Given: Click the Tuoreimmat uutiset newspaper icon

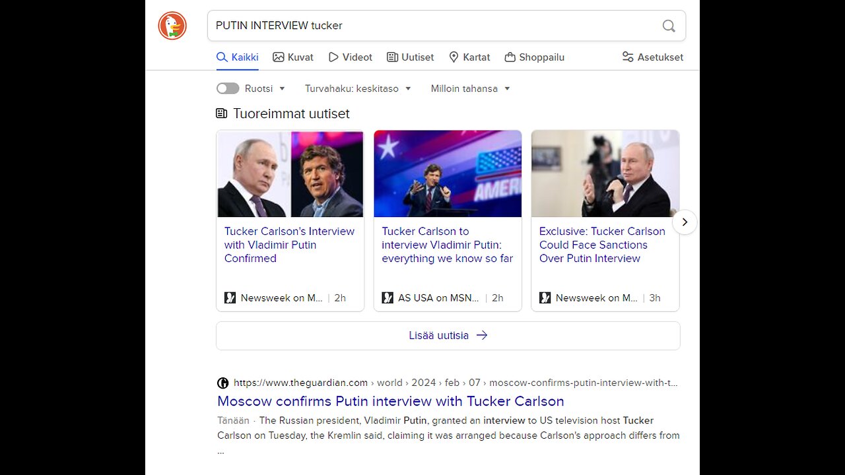Looking at the screenshot, I should pos(222,113).
